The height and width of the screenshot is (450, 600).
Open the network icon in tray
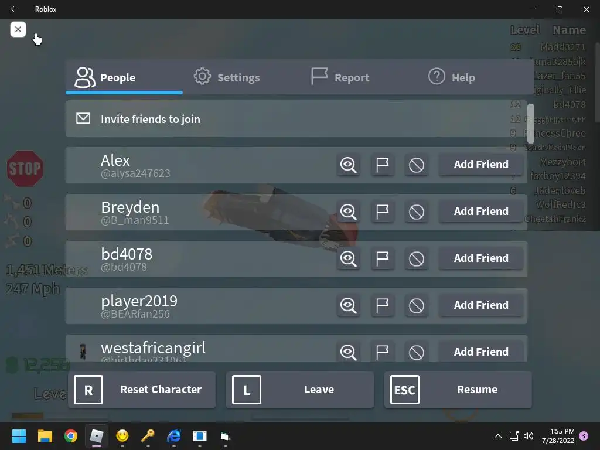click(x=514, y=436)
